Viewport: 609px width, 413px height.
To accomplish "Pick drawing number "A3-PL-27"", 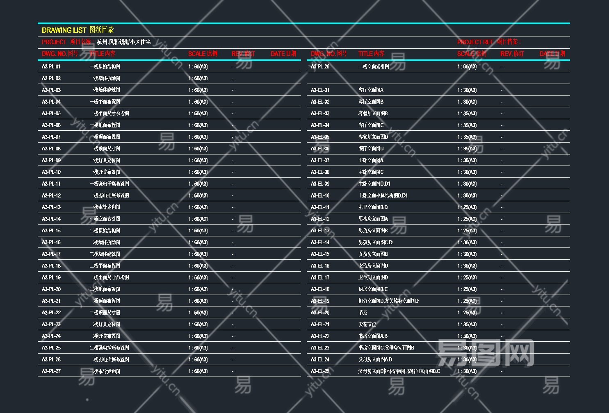I will [x=51, y=371].
